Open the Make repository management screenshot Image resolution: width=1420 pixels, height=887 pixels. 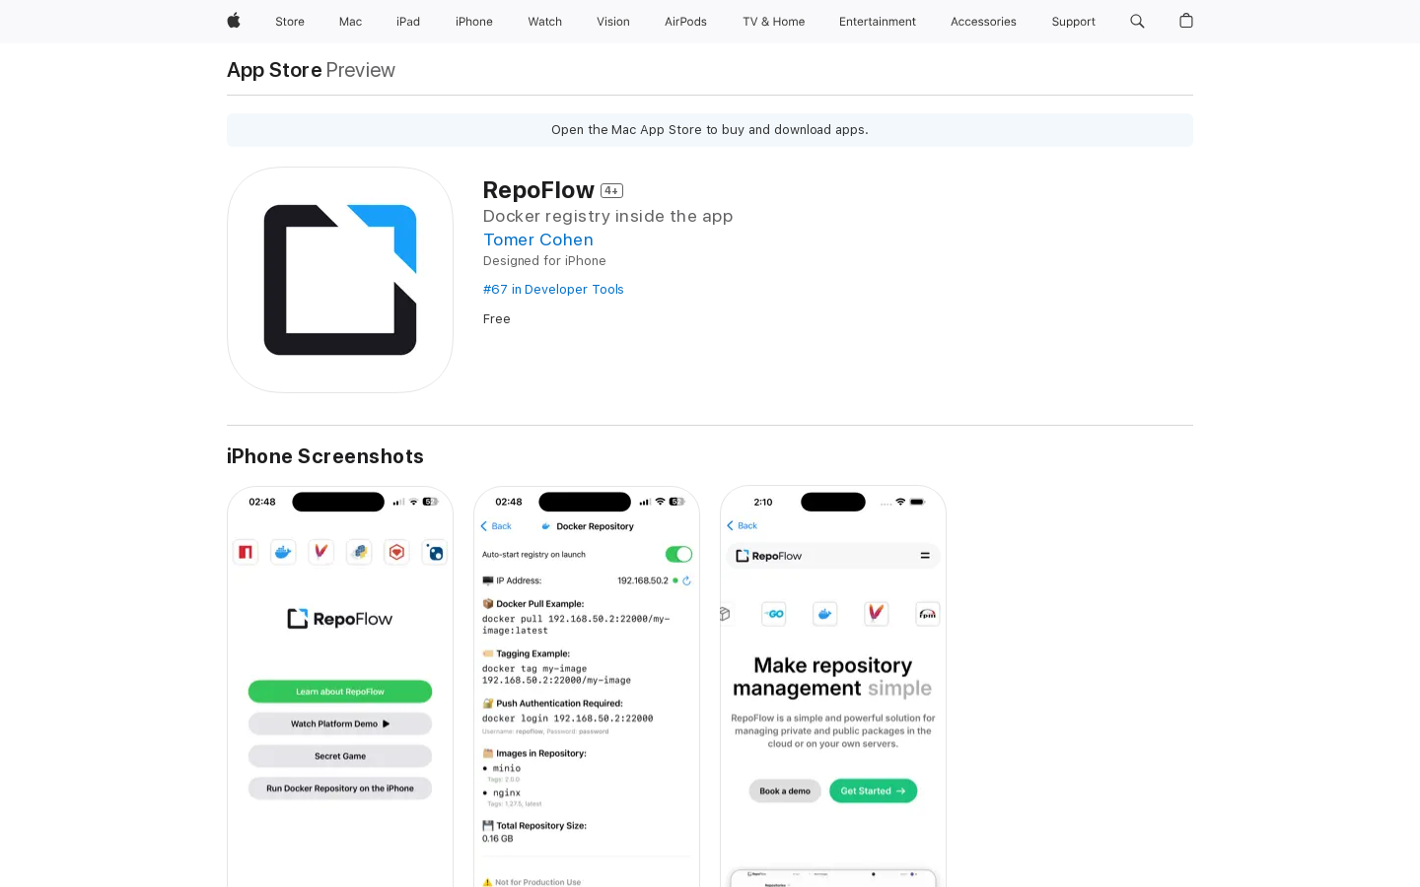[833, 686]
